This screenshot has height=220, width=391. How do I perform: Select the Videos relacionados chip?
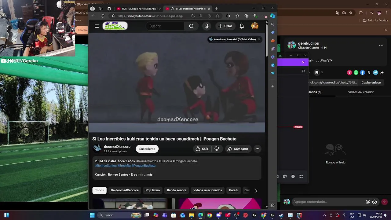pos(207,190)
